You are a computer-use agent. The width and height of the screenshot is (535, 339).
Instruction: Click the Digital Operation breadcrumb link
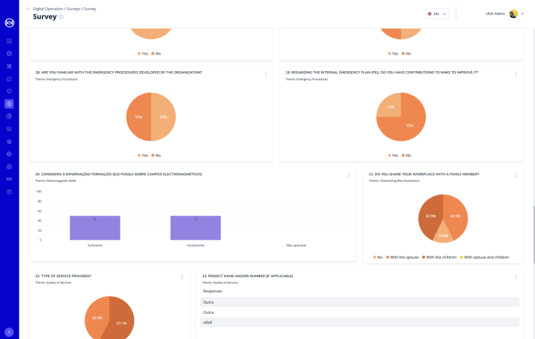[48, 9]
